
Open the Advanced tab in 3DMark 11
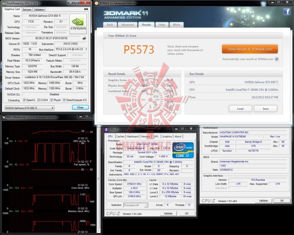(x=128, y=25)
